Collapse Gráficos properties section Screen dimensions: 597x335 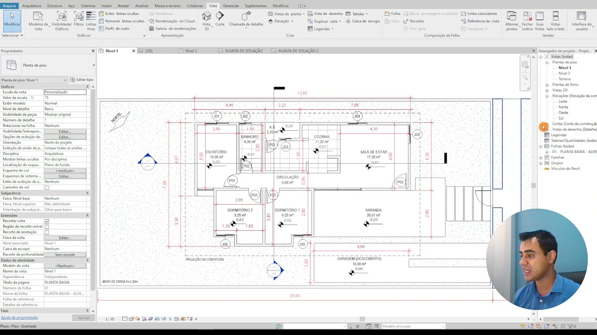pos(87,87)
